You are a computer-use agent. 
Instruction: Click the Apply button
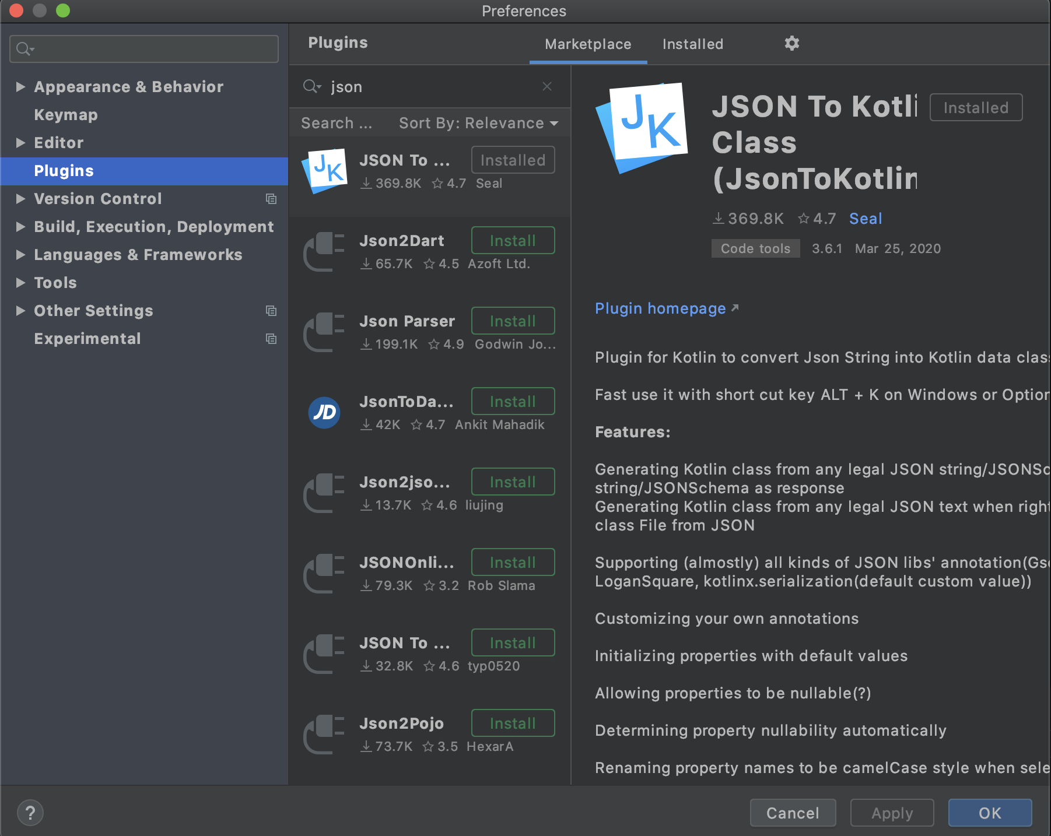(x=892, y=813)
